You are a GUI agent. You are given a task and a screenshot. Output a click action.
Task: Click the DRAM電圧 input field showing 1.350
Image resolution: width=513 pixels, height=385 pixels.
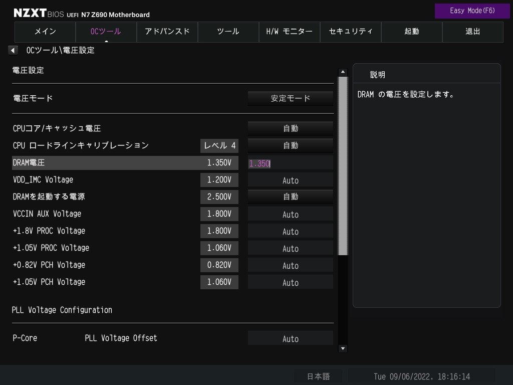tap(291, 163)
